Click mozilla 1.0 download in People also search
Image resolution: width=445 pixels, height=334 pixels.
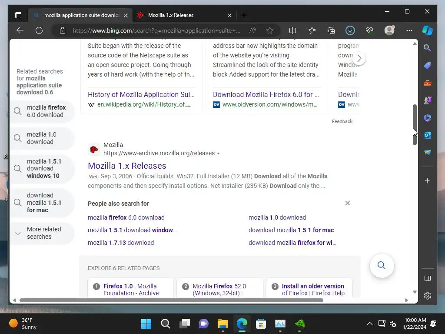pyautogui.click(x=277, y=217)
